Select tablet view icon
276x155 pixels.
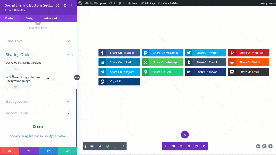(x=115, y=146)
